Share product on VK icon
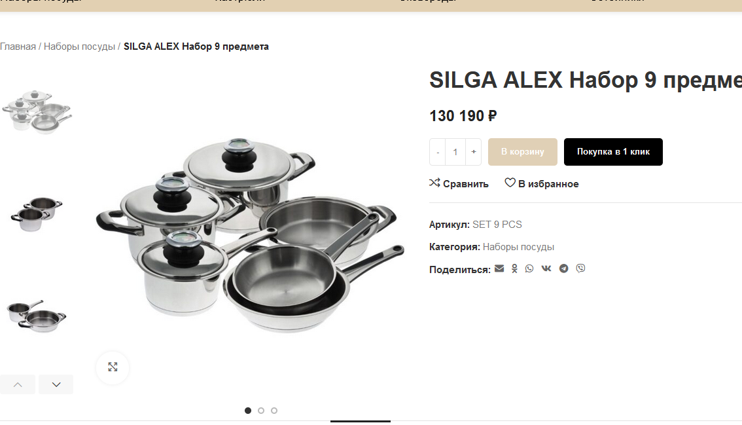This screenshot has height=425, width=742. point(546,268)
